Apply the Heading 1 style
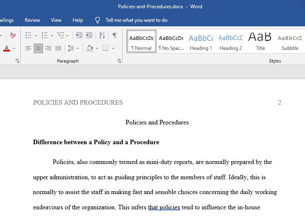This screenshot has height=220, width=305. [x=201, y=41]
